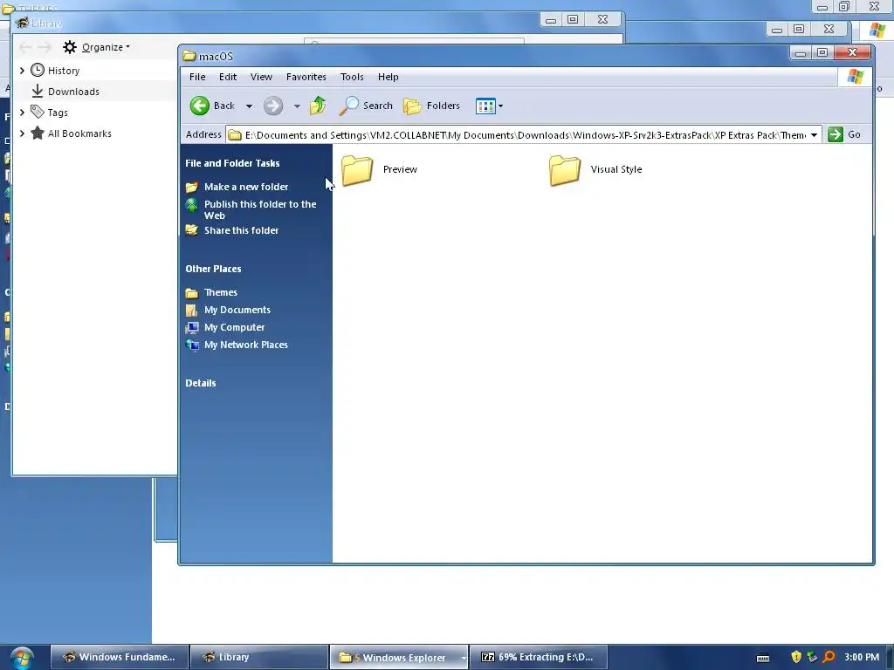Screen dimensions: 894x670
Task: Expand Tags in the Library window
Action: 22,113
